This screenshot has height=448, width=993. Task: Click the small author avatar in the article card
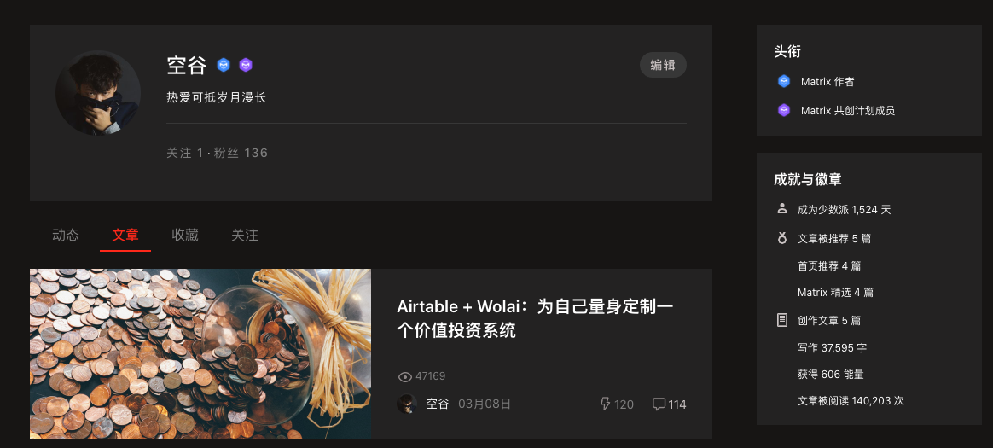[x=407, y=404]
